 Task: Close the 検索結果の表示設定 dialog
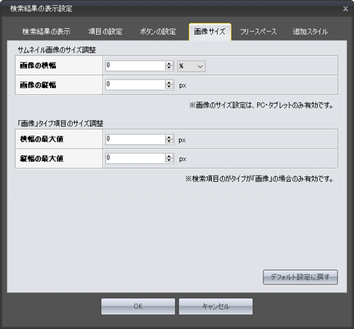[345, 9]
